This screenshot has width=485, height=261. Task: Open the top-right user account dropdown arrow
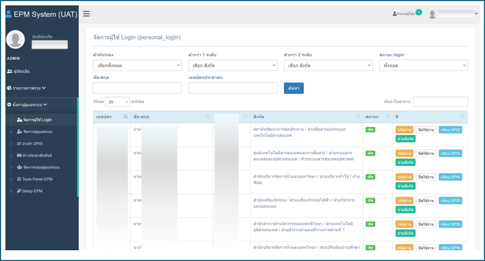[476, 13]
